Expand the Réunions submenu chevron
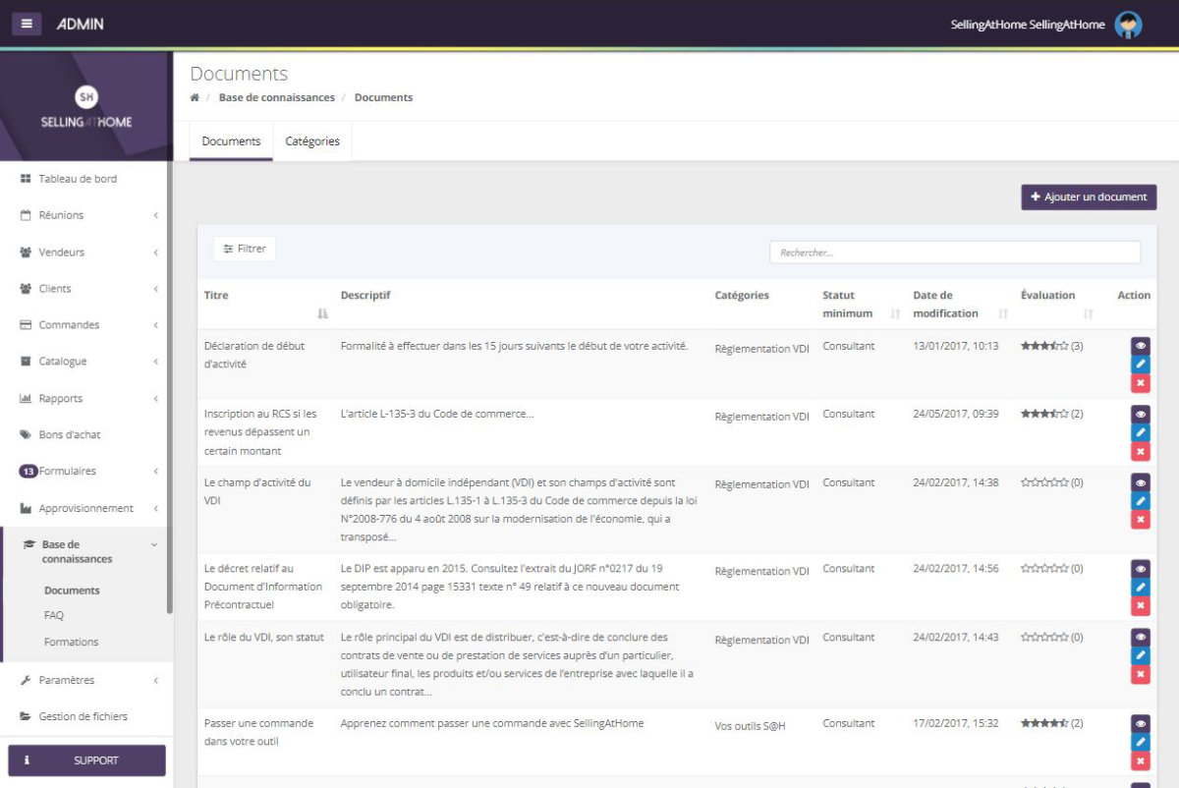The image size is (1179, 788). click(155, 215)
